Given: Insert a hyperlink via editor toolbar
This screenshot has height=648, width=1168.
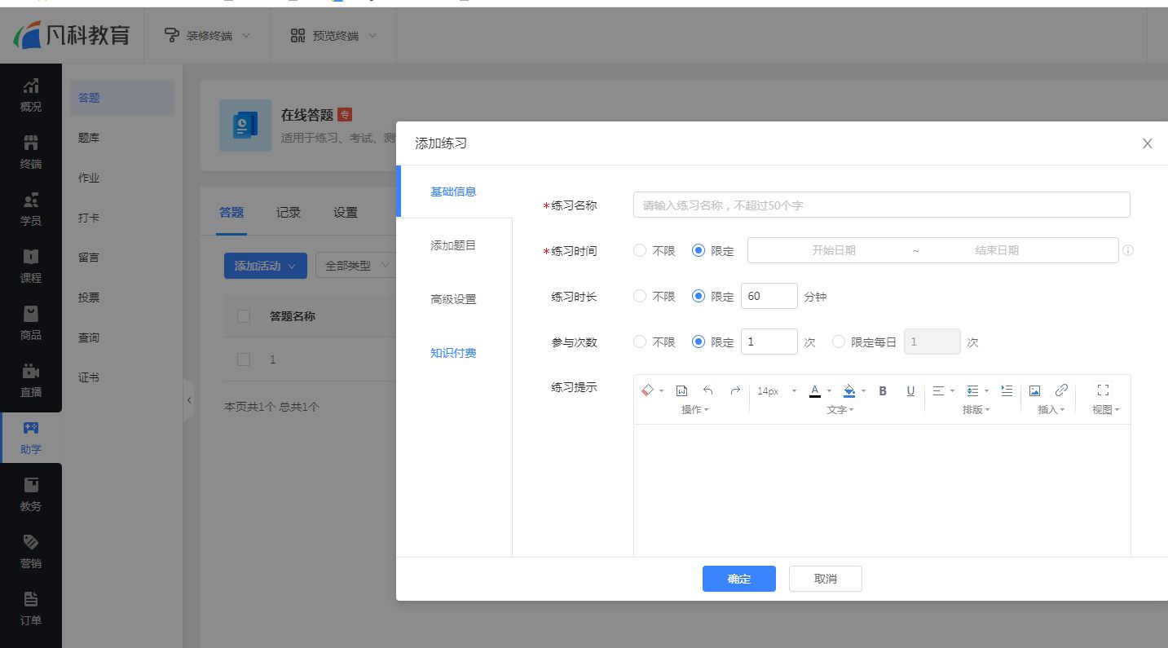Looking at the screenshot, I should tap(1061, 390).
